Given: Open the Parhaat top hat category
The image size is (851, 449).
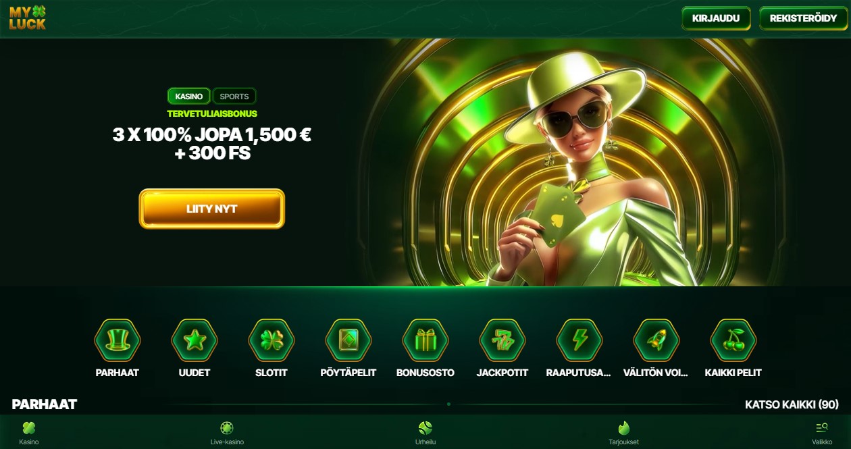Looking at the screenshot, I should pyautogui.click(x=118, y=340).
